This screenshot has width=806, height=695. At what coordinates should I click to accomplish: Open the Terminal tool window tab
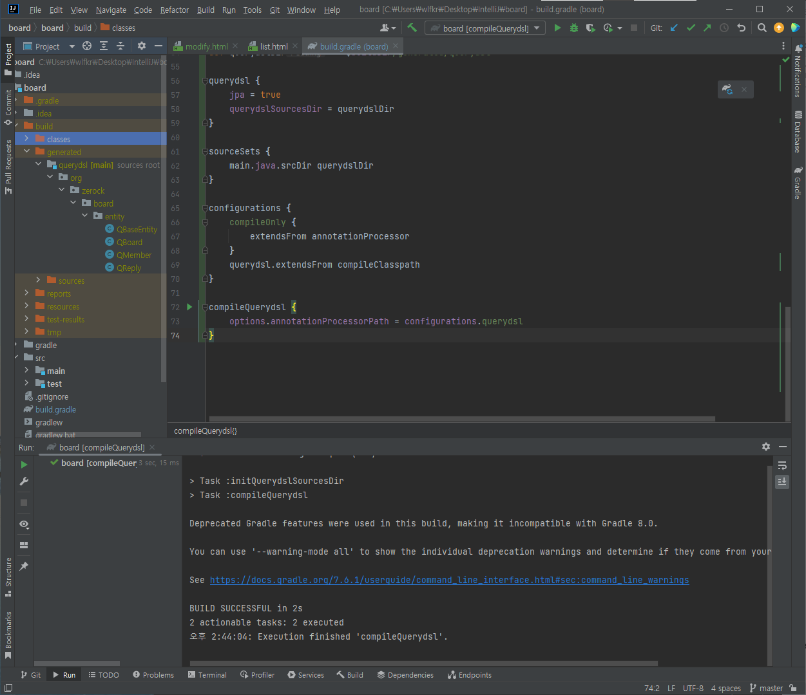[207, 675]
